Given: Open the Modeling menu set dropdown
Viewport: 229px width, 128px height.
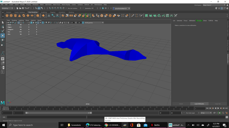Looking at the screenshot, I should point(7,8).
